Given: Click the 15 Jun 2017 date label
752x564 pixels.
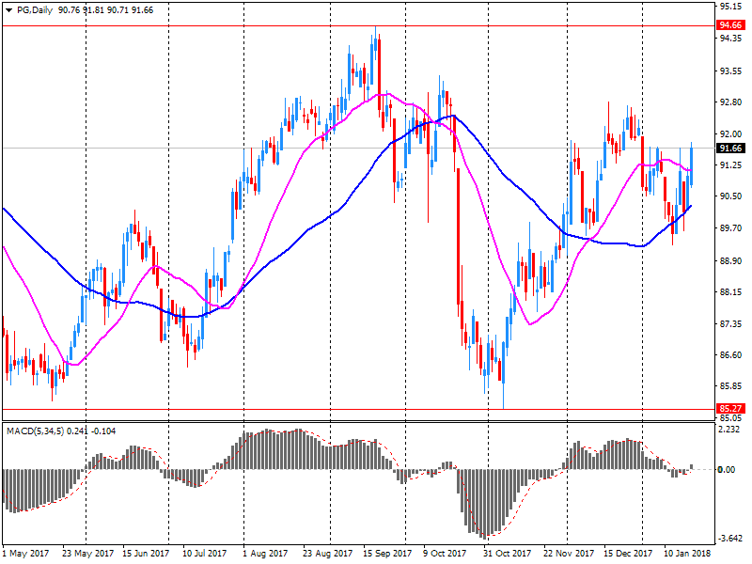Looking at the screenshot, I should (x=146, y=555).
